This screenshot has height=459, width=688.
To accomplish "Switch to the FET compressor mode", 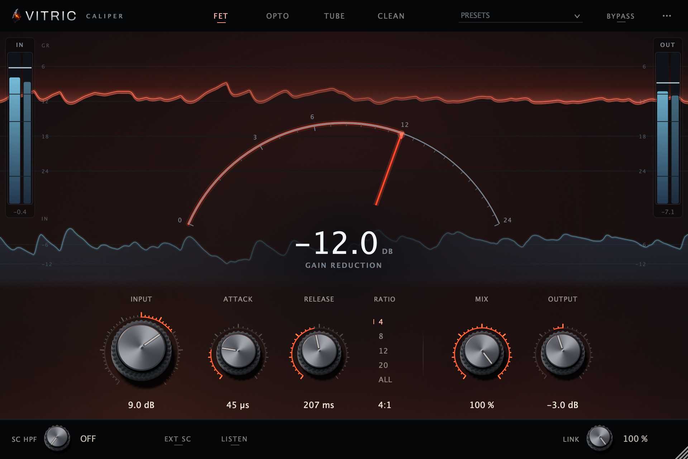I will 221,16.
